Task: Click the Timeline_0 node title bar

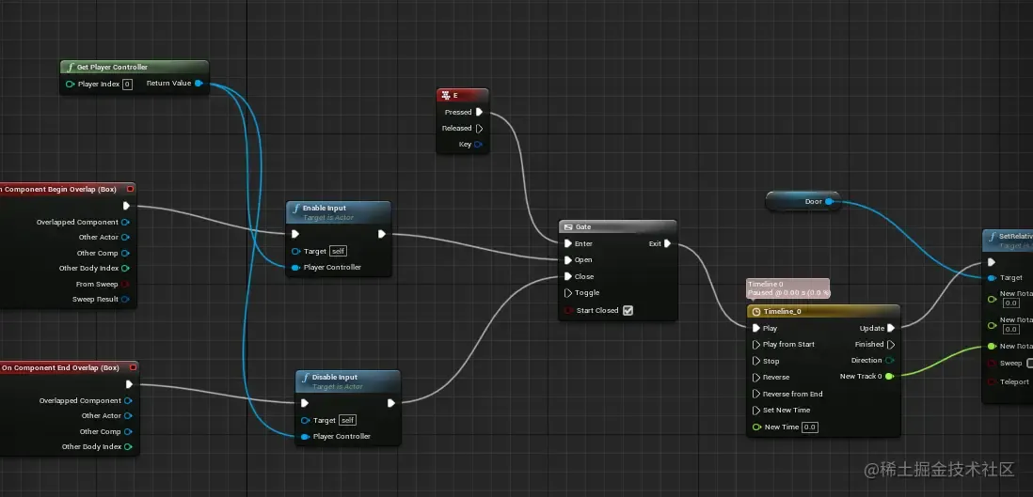Action: [823, 311]
